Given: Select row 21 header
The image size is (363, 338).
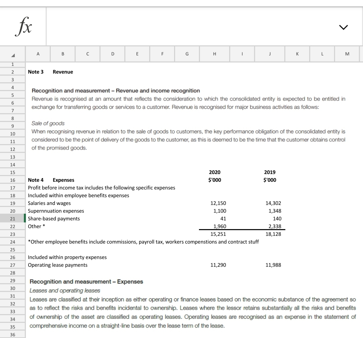Looking at the screenshot, I should (12, 218).
